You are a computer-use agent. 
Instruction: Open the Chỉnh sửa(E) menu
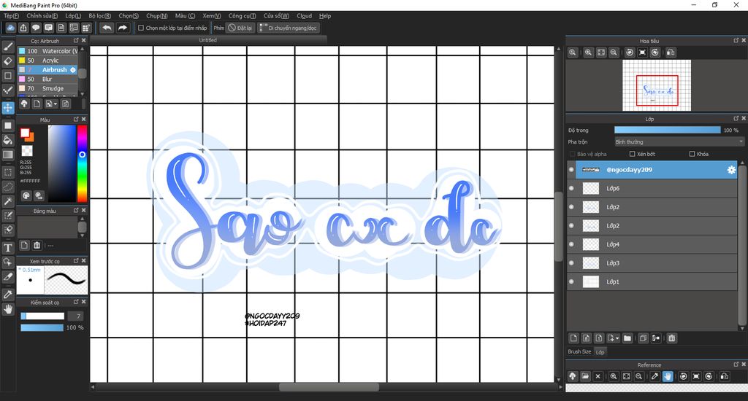pyautogui.click(x=42, y=16)
